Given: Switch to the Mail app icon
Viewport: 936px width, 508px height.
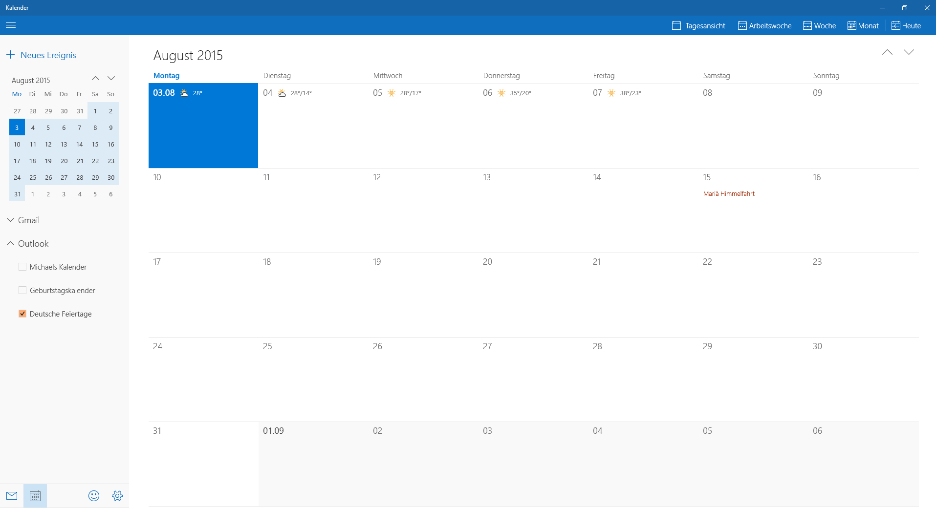Looking at the screenshot, I should (x=12, y=496).
